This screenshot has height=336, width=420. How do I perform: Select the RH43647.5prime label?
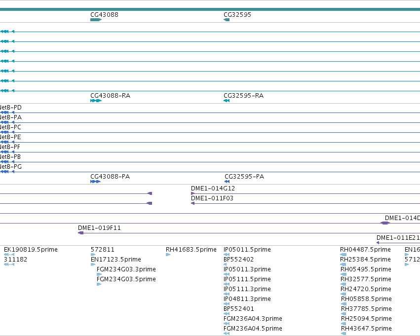click(366, 329)
